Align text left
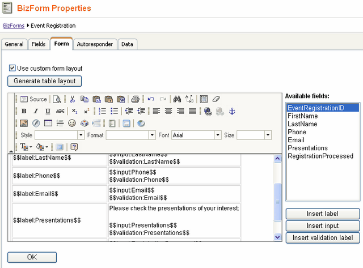Screen dimensions: 363x268 [157, 111]
